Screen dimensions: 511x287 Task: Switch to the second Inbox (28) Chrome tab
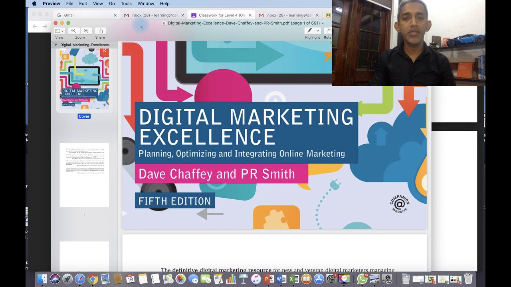(x=288, y=15)
